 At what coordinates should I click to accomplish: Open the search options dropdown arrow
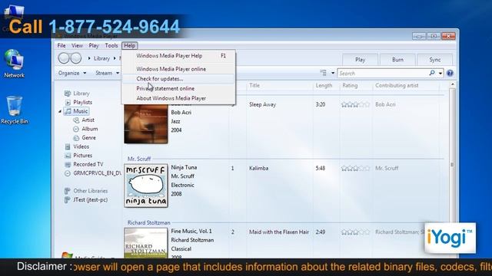[x=440, y=74]
